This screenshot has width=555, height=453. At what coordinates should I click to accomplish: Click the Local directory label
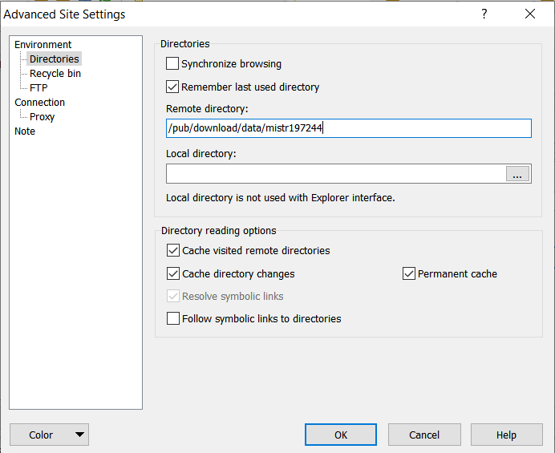[x=201, y=154]
